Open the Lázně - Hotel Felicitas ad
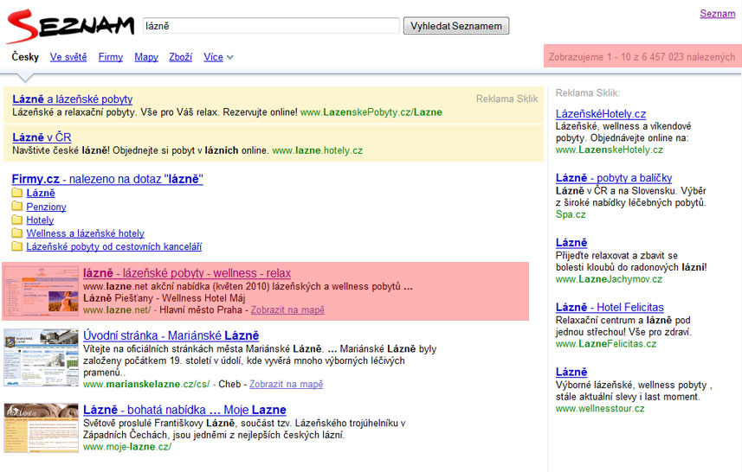Viewport: 742px width, 472px height. pyautogui.click(x=610, y=308)
